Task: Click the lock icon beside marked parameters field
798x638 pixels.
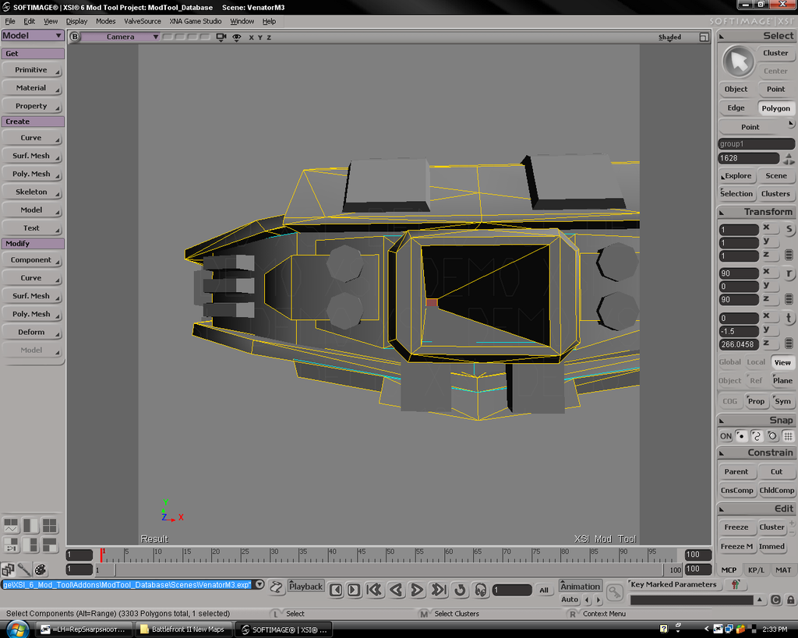Action: pos(792,600)
